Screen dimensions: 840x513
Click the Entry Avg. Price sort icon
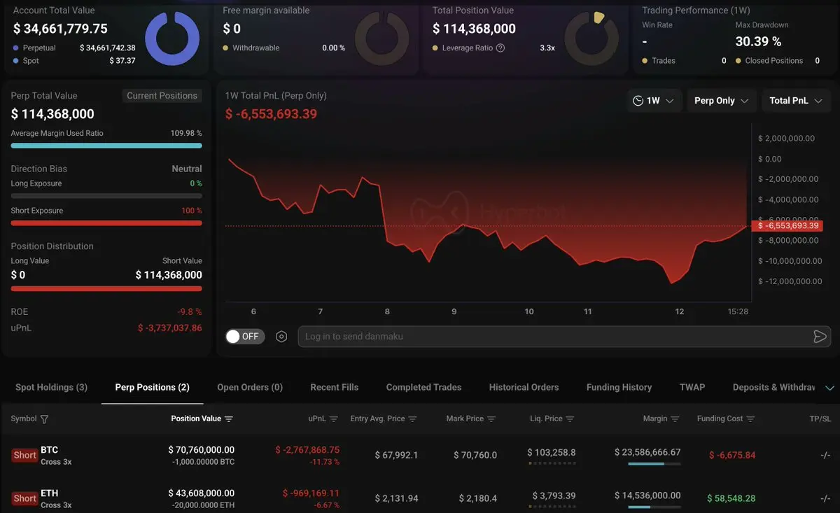[413, 419]
